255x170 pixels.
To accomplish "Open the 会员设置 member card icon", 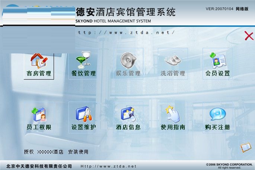I will (217, 59).
